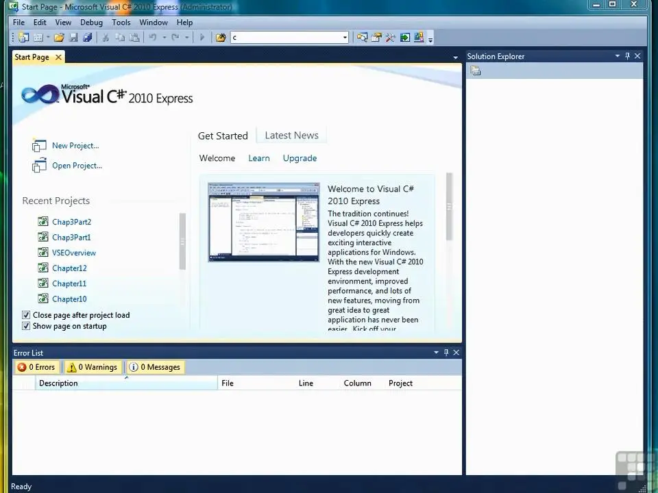
Task: Open the active documents list dropdown arrow
Action: (455, 58)
